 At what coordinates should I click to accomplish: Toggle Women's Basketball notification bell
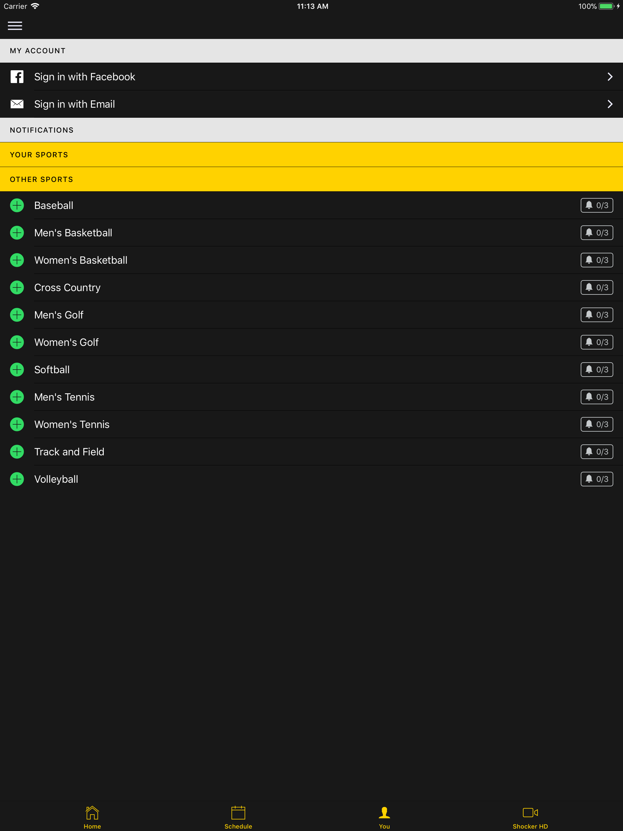pyautogui.click(x=597, y=260)
